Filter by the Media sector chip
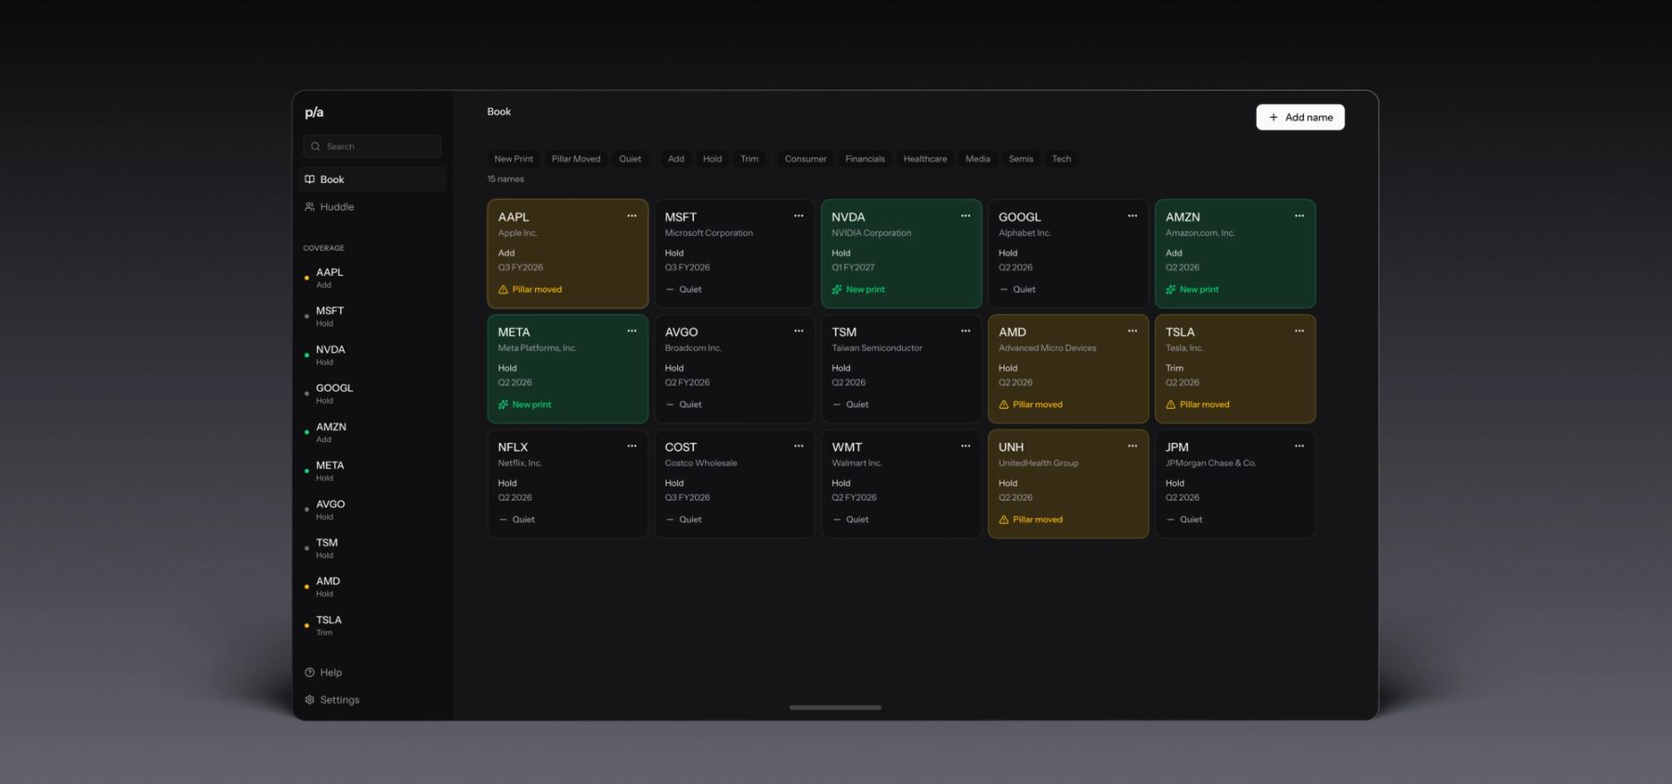The image size is (1672, 784). click(977, 159)
